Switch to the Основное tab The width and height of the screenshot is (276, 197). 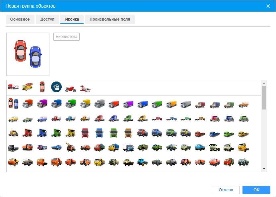click(x=20, y=19)
